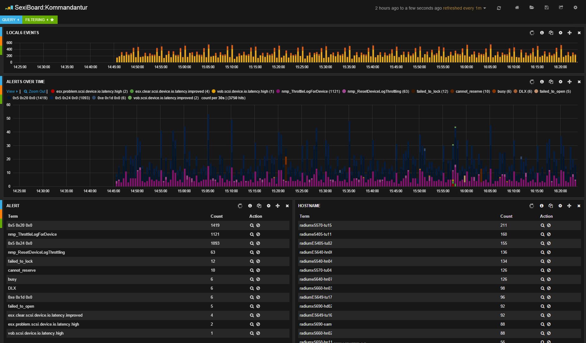The width and height of the screenshot is (586, 343).
Task: Close the HOSTNAME panel
Action: (x=579, y=206)
